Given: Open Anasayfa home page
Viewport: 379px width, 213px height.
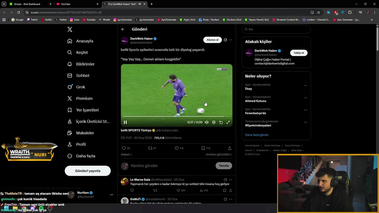Looking at the screenshot, I should 80,41.
